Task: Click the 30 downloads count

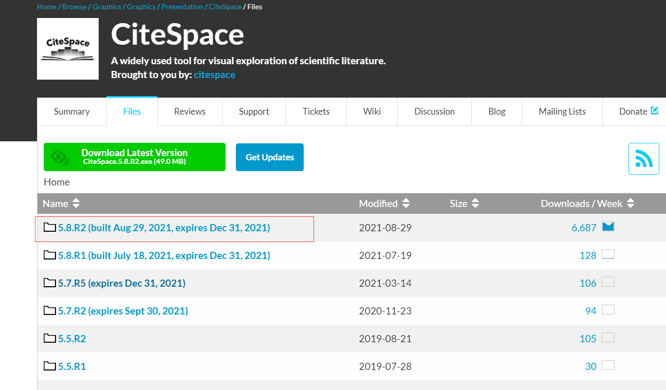Action: (591, 366)
